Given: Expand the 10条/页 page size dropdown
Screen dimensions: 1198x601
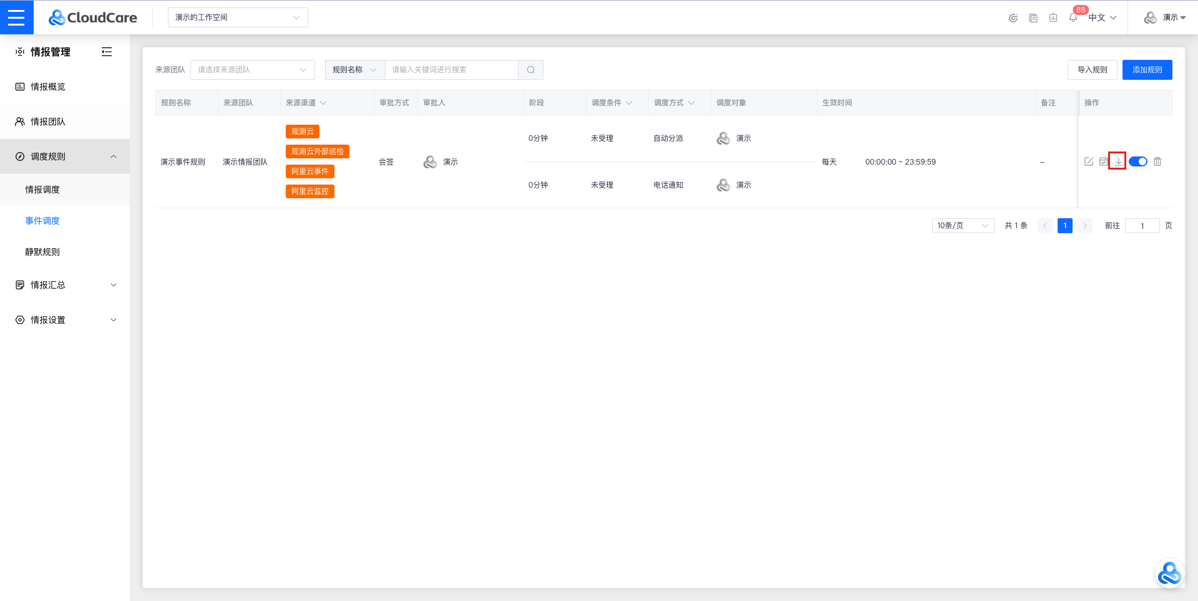Looking at the screenshot, I should pyautogui.click(x=963, y=226).
